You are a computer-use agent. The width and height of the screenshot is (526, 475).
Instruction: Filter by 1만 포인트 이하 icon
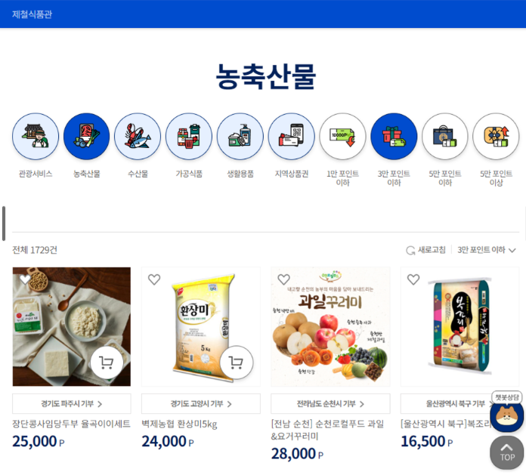342,137
